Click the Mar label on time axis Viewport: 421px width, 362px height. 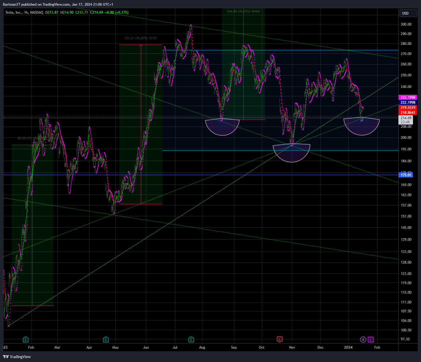pos(57,347)
